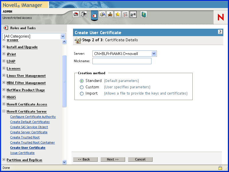Select the Import creation method

(x=82, y=94)
